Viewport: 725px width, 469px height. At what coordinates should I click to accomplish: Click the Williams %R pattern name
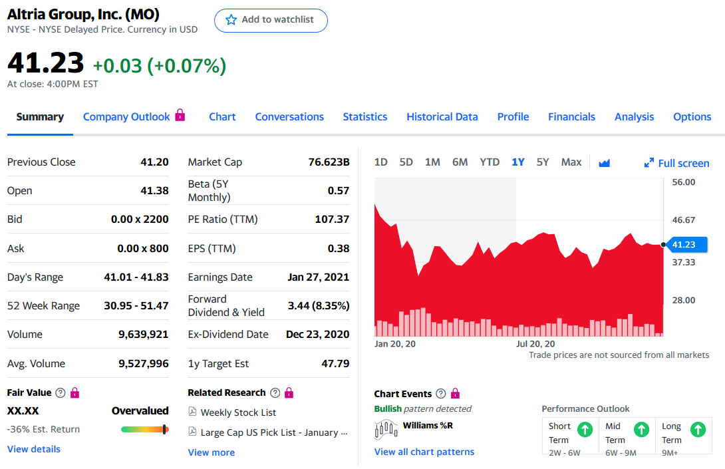tap(428, 425)
